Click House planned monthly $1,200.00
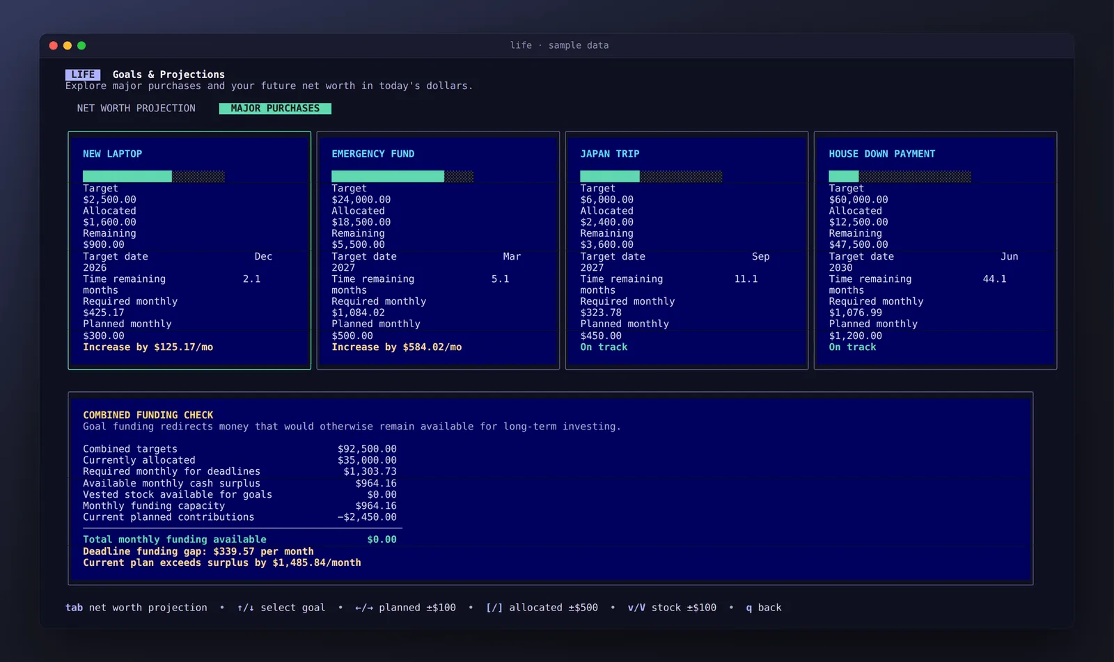Screen dimensions: 1114x662 click(x=855, y=336)
